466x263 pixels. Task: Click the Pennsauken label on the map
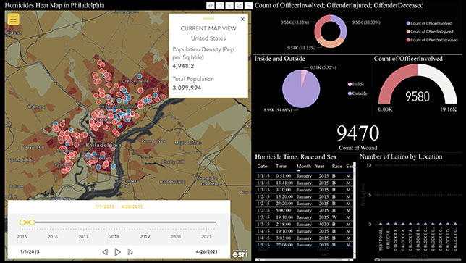coord(153,141)
